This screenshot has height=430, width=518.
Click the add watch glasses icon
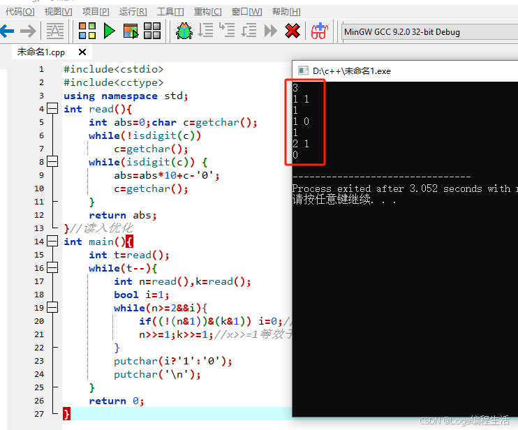point(319,31)
